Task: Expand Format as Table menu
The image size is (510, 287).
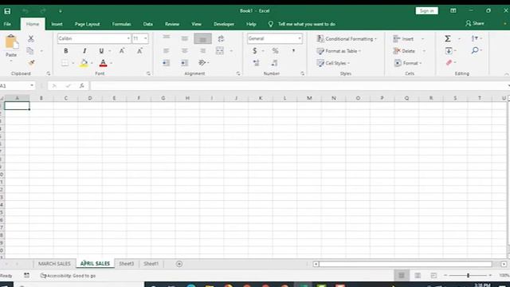Action: (x=338, y=51)
